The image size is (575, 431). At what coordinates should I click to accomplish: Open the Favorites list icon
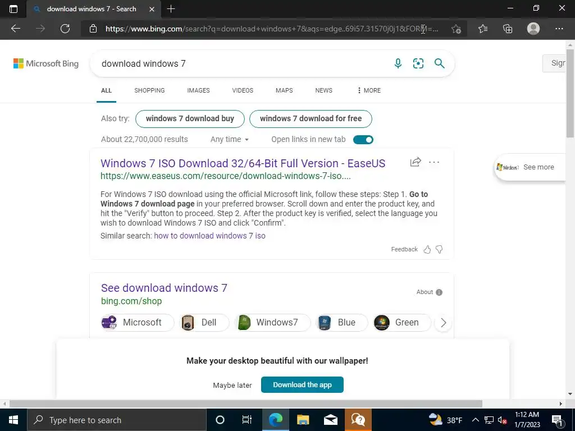coord(483,29)
